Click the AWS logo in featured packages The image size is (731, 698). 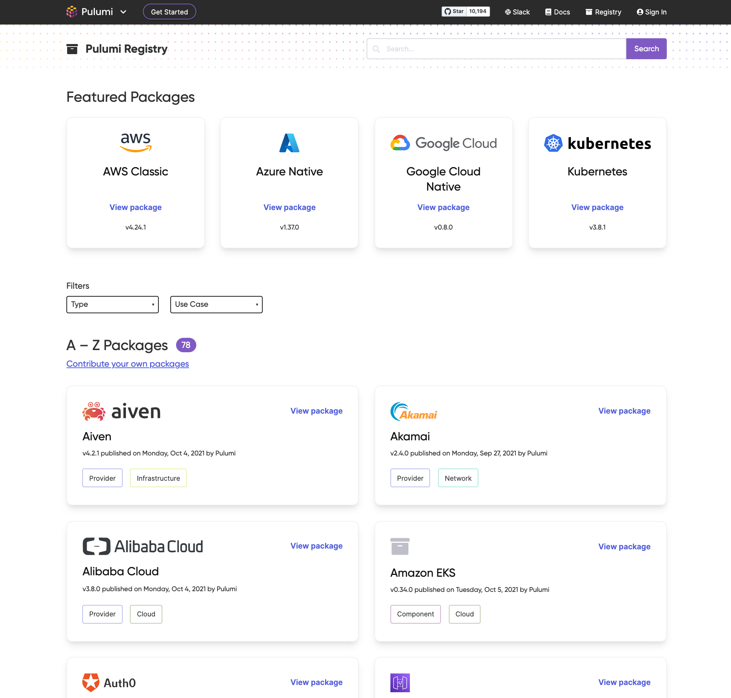[136, 143]
